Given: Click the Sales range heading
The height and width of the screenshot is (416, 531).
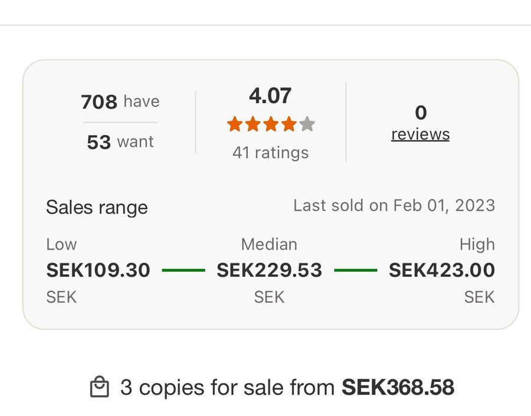Looking at the screenshot, I should click(x=97, y=207).
